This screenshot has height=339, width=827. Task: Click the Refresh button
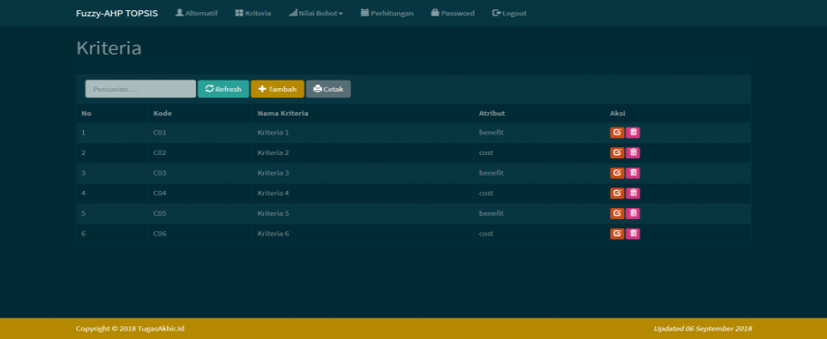click(223, 89)
